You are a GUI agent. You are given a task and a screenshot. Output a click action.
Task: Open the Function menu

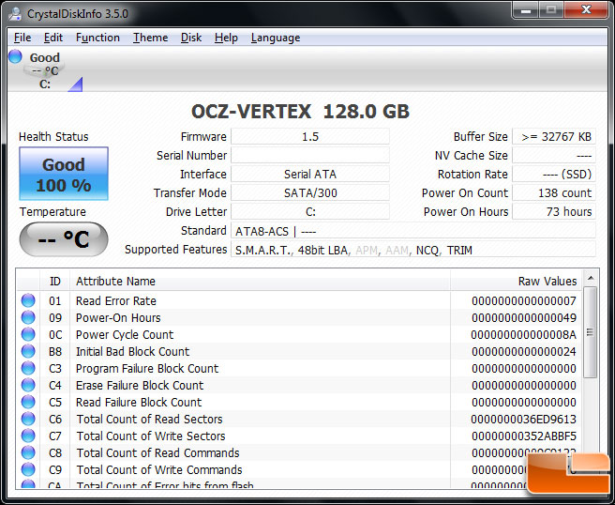click(97, 38)
